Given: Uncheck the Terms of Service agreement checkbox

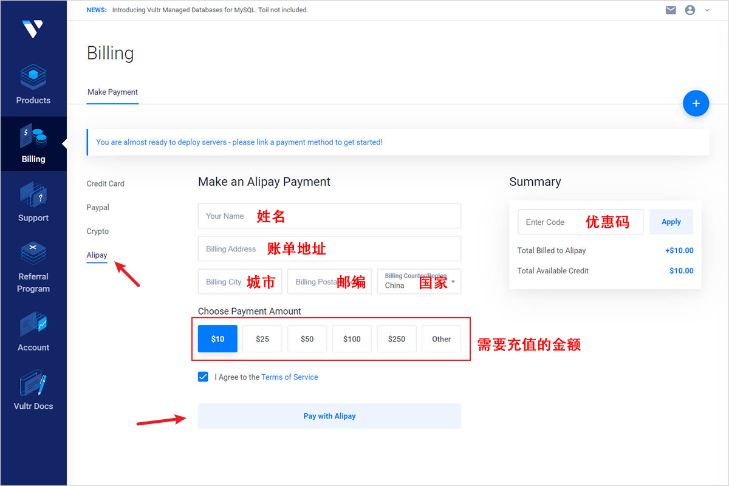Looking at the screenshot, I should [203, 377].
